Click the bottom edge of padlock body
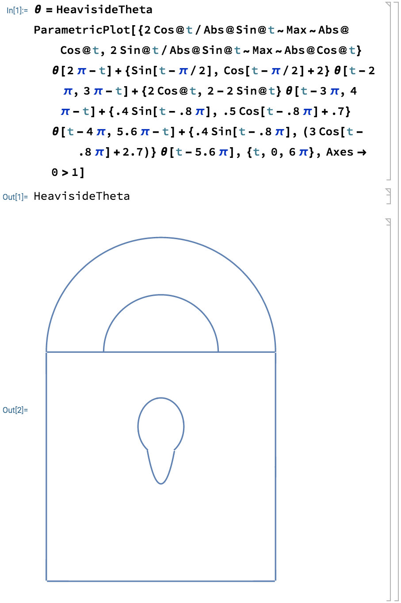Image resolution: width=401 pixels, height=603 pixels. pyautogui.click(x=161, y=580)
